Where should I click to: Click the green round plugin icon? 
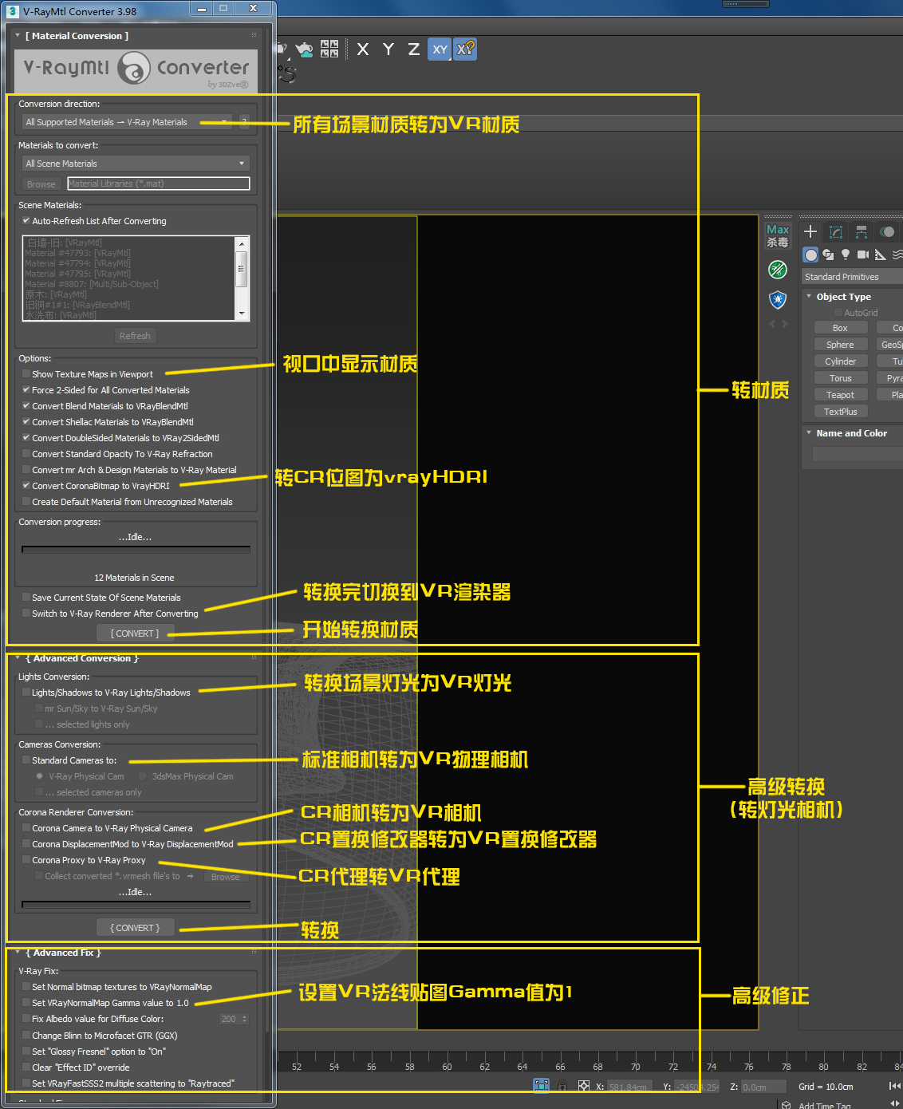[778, 270]
